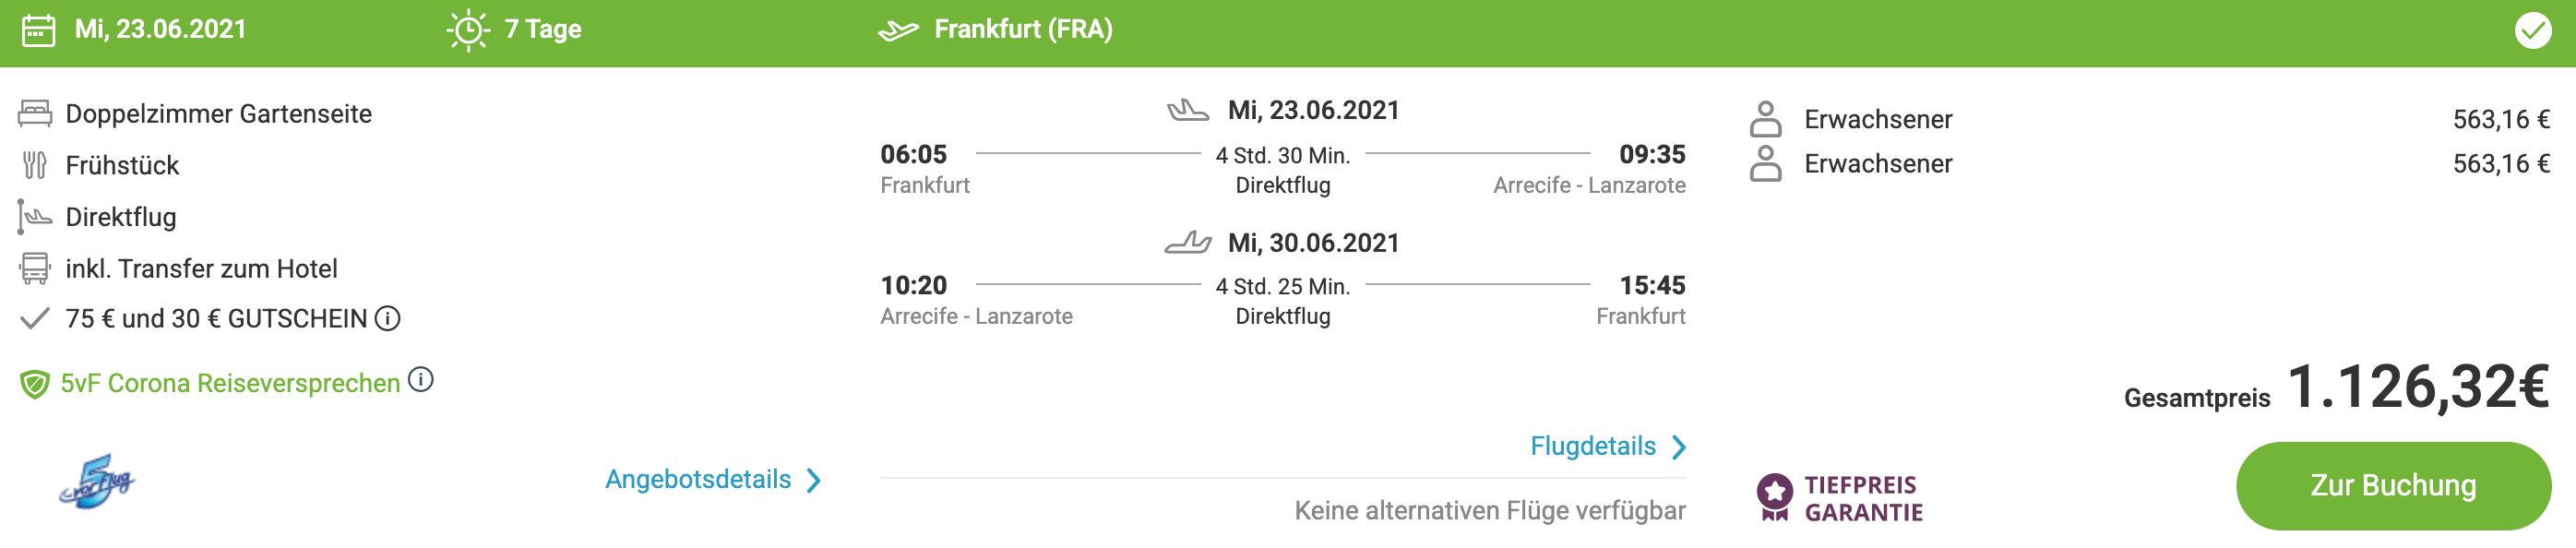Click the Tiefpreis Garantie badge

pyautogui.click(x=1840, y=498)
